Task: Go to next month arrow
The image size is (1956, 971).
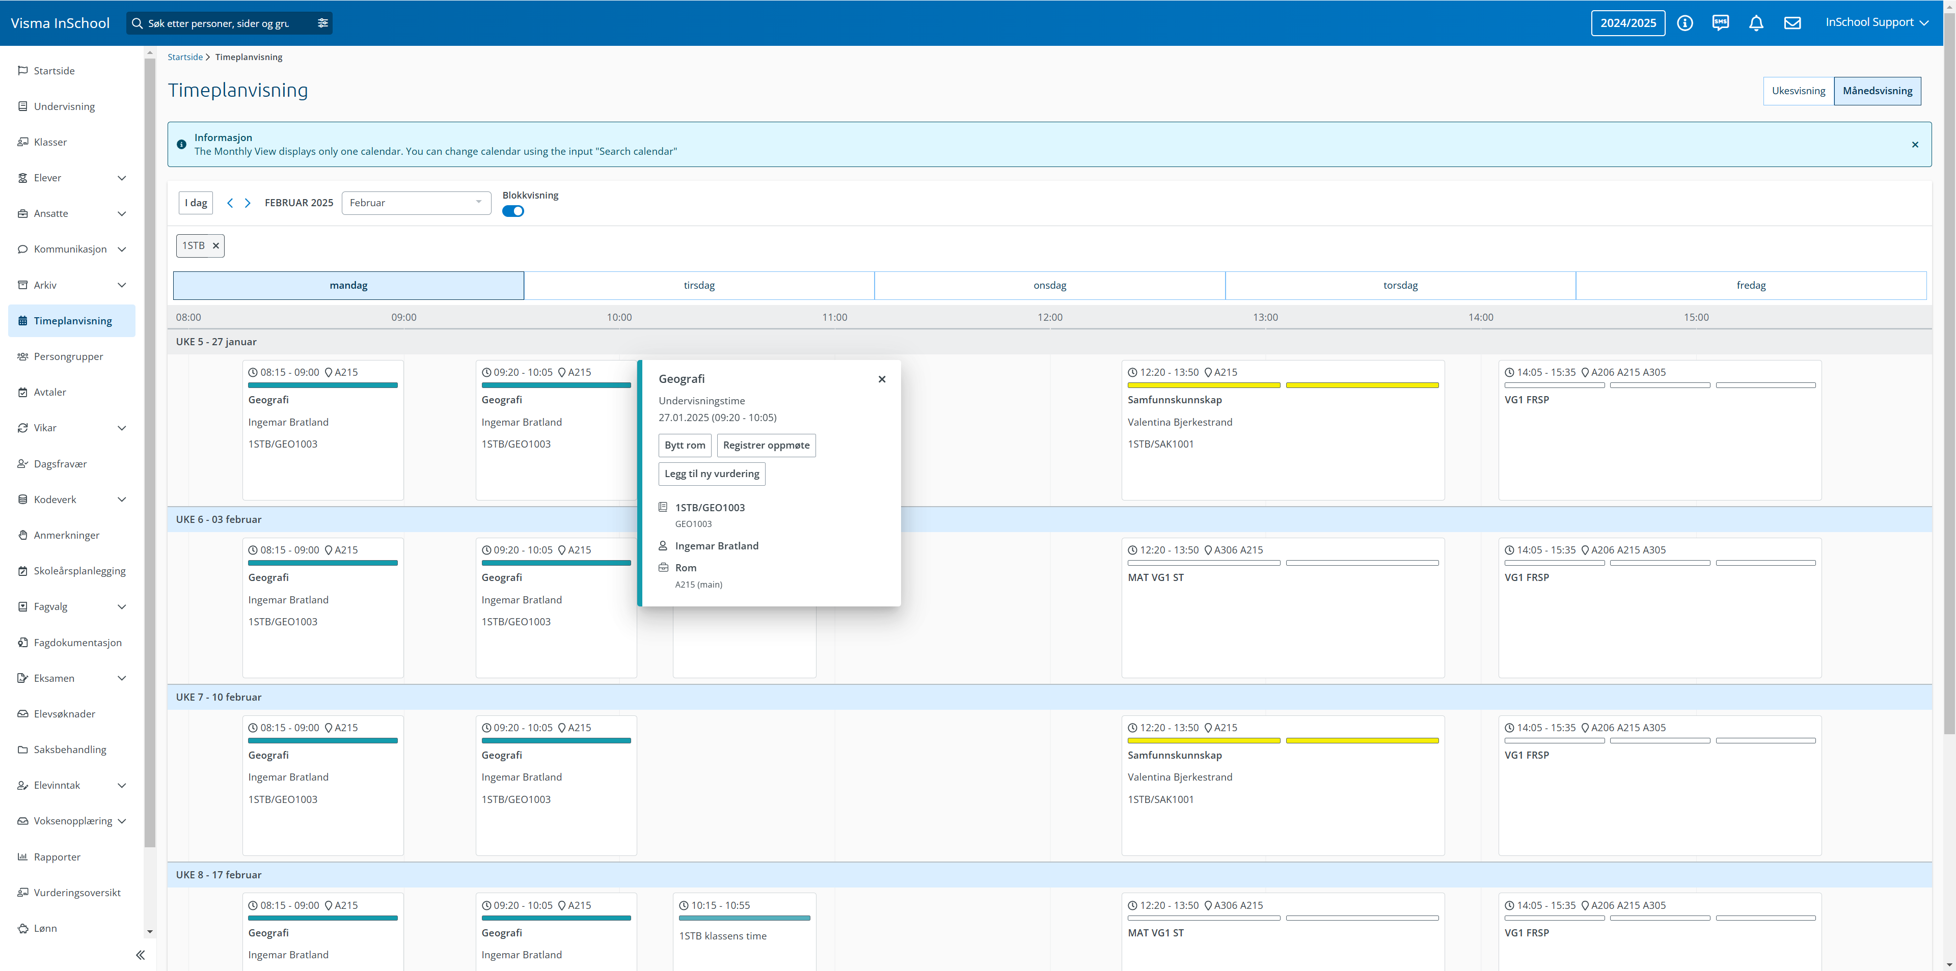Action: (x=248, y=203)
